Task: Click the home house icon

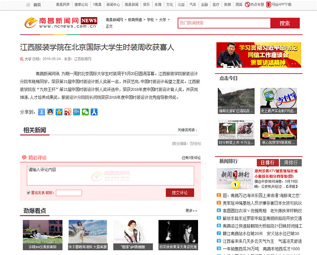Action: pyautogui.click(x=28, y=5)
